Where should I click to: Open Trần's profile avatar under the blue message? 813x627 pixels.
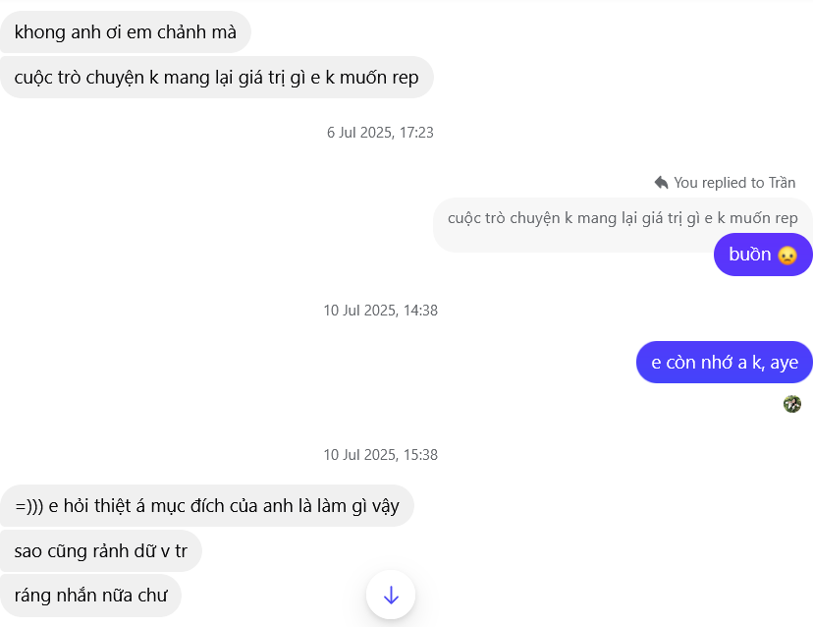point(792,403)
